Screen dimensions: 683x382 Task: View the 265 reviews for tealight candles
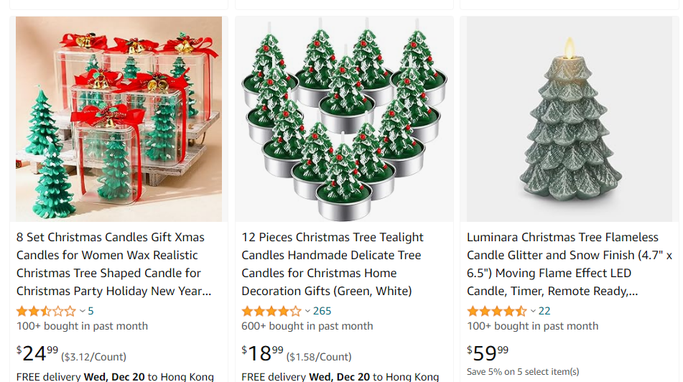[x=322, y=311]
